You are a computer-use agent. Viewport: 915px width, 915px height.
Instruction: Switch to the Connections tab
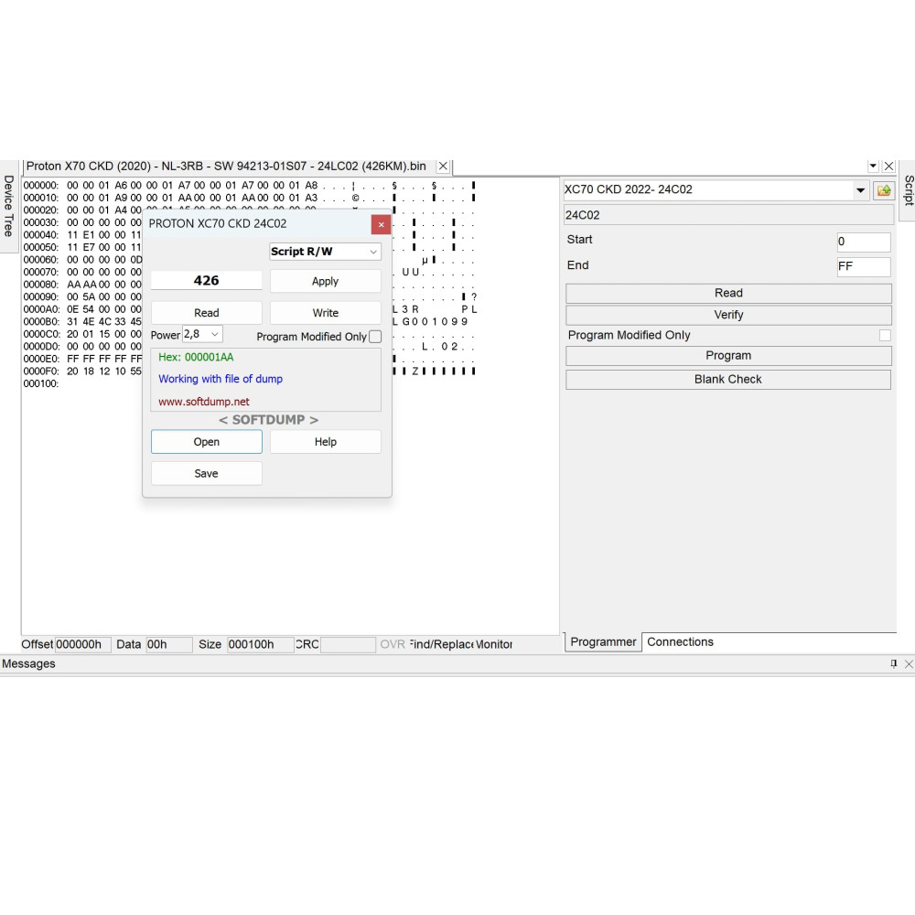pos(680,642)
